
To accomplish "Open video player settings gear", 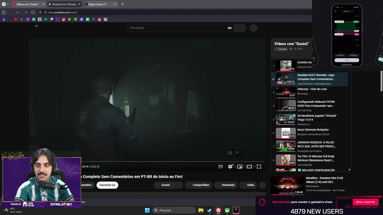I will coord(230,167).
